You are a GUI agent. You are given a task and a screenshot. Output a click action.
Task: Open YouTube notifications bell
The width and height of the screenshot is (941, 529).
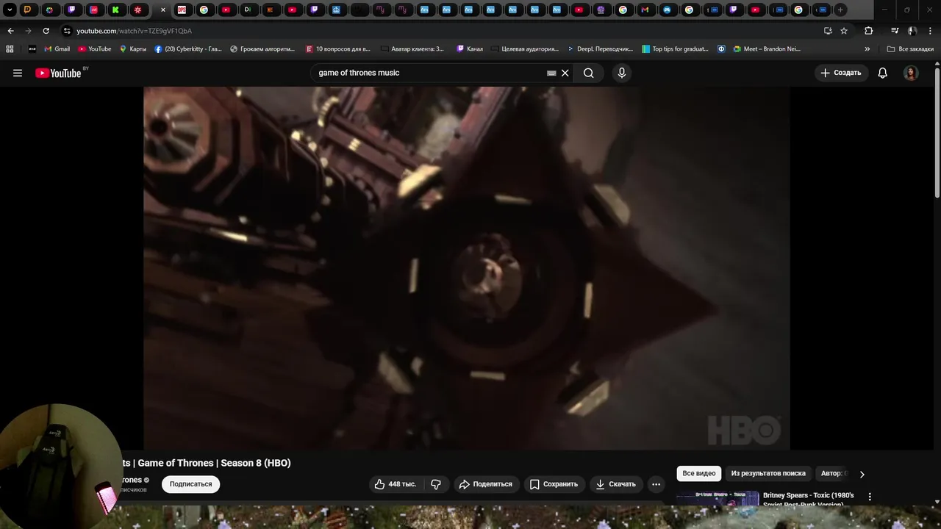pos(882,73)
